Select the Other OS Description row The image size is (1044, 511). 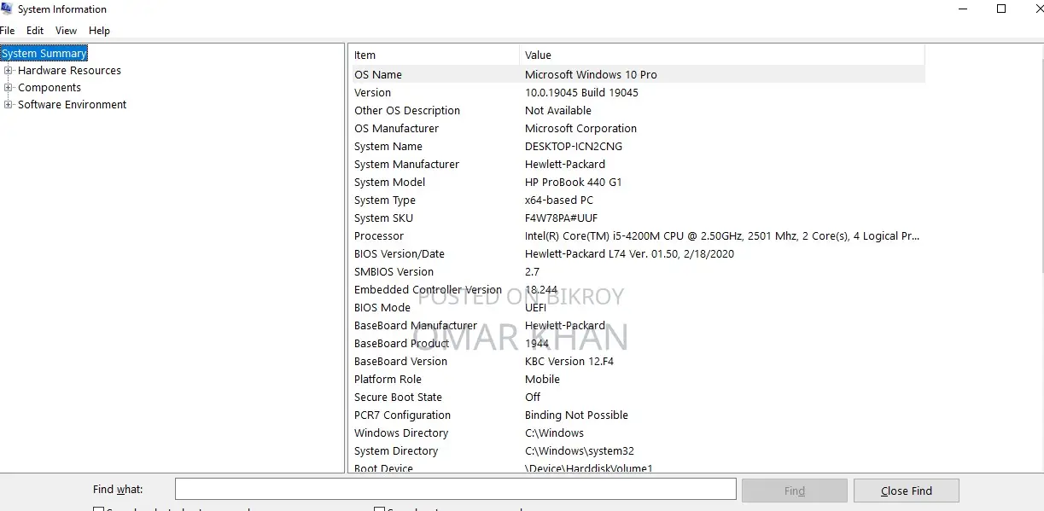pyautogui.click(x=639, y=111)
